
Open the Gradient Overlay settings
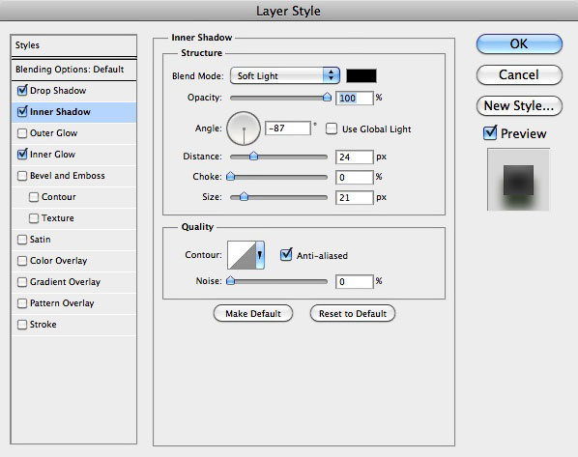click(65, 282)
